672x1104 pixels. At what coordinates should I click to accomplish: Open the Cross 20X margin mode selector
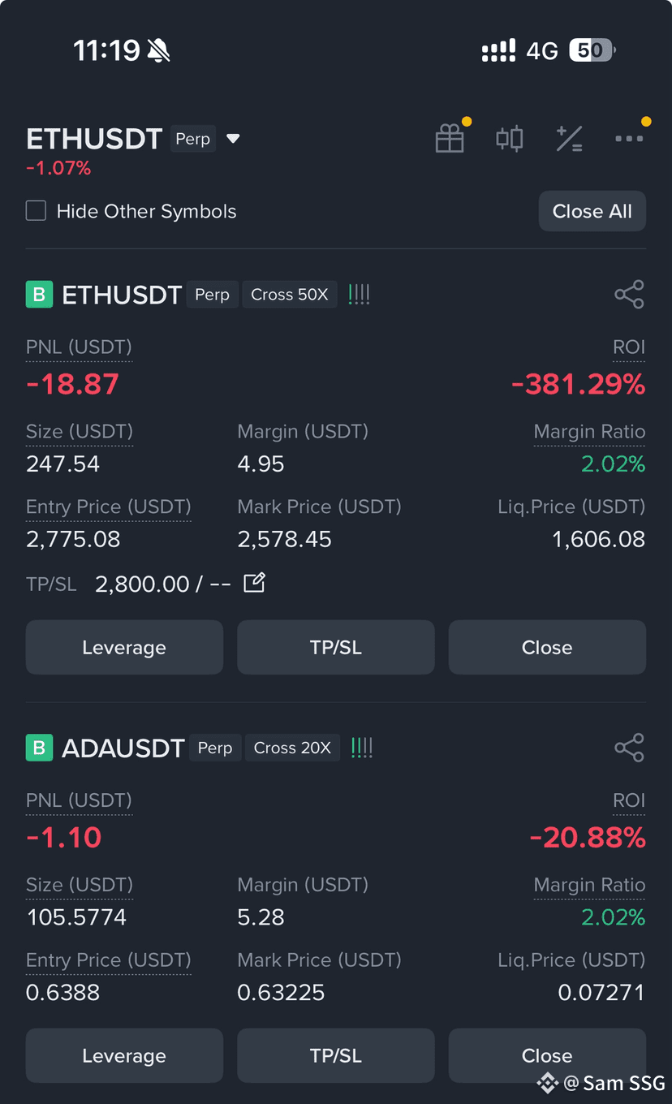coord(292,748)
